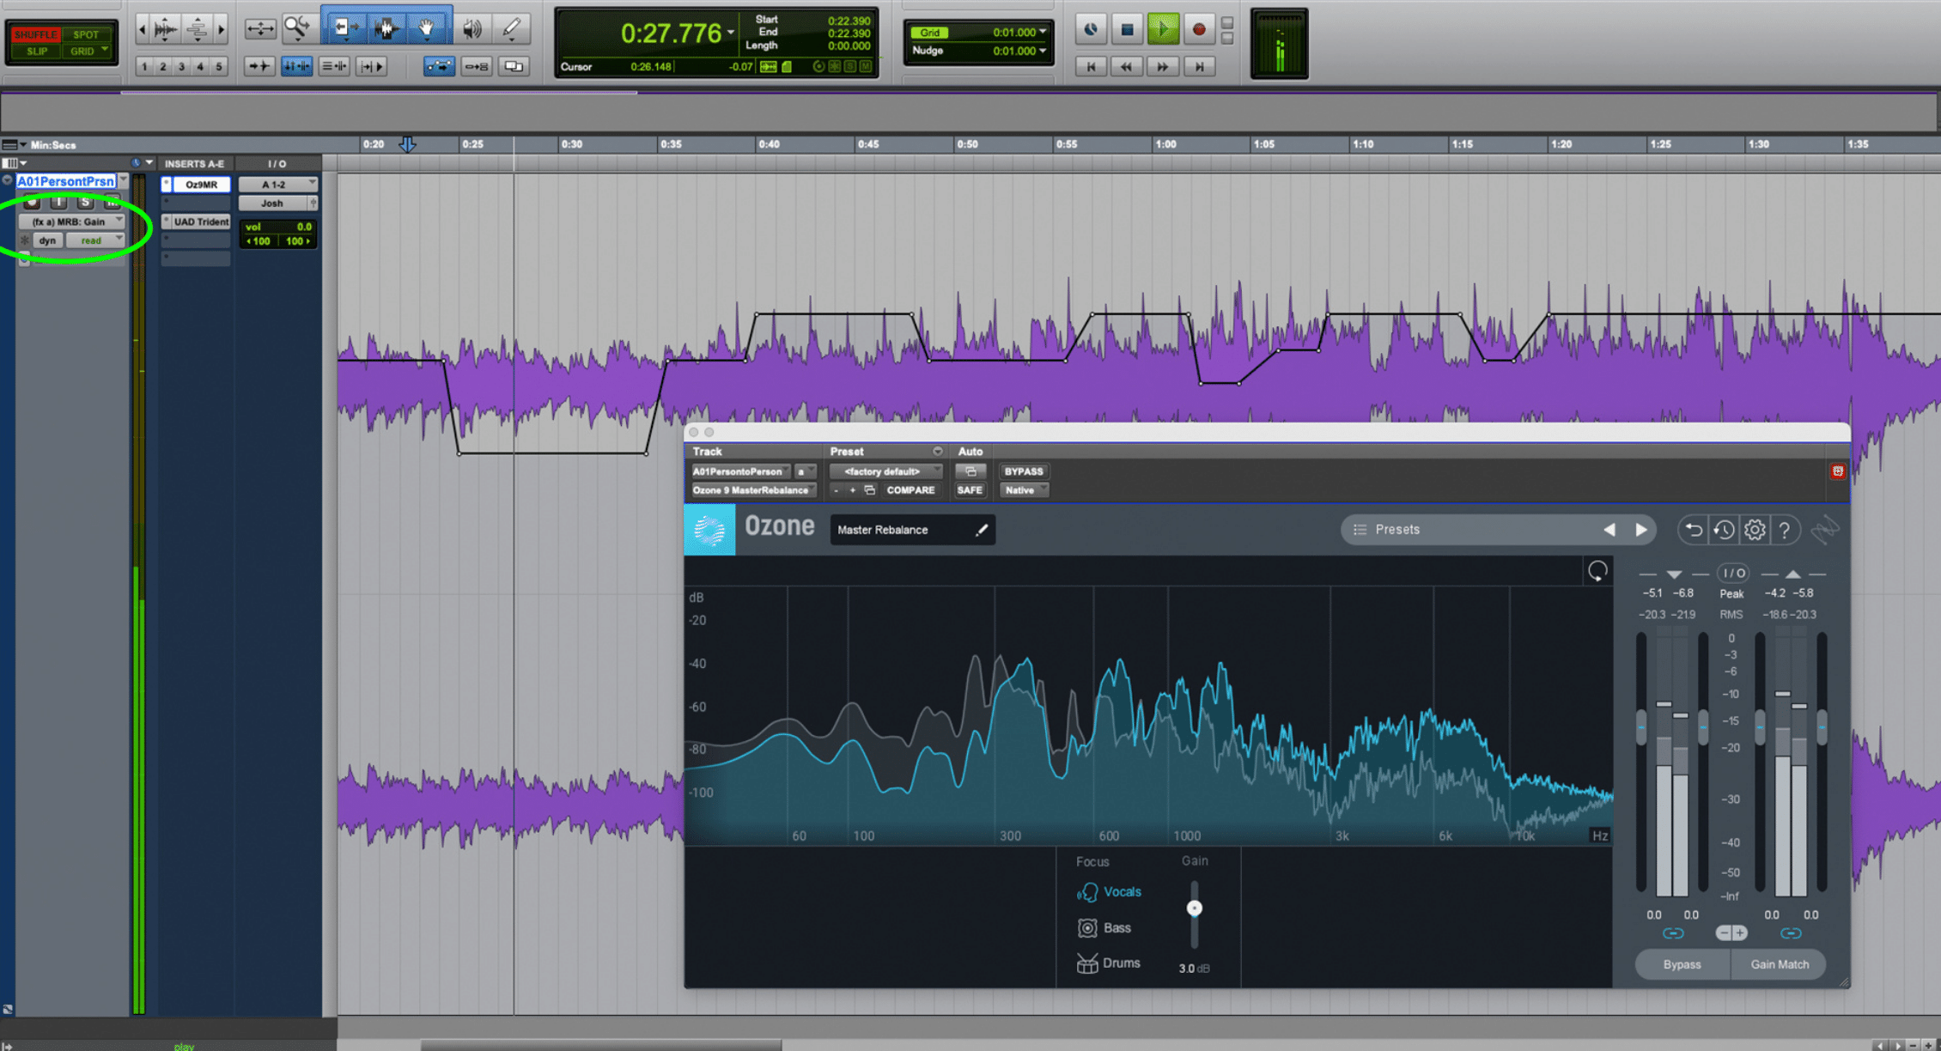Go to end of session
This screenshot has width=1941, height=1051.
coord(1199,66)
